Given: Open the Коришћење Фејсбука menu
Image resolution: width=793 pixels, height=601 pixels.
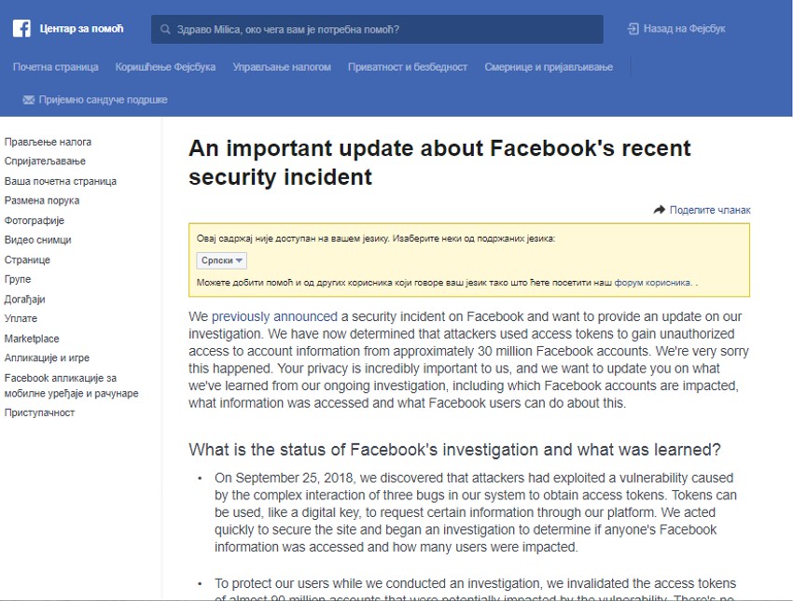Looking at the screenshot, I should click(x=165, y=67).
